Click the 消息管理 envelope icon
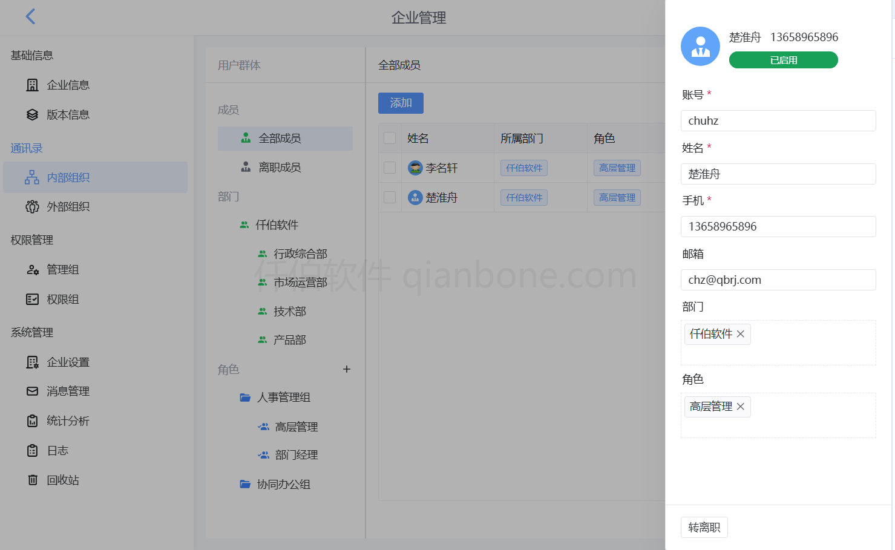895x550 pixels. (32, 391)
